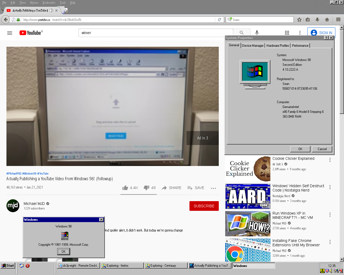Open the browser hamburger menu

tap(338, 20)
